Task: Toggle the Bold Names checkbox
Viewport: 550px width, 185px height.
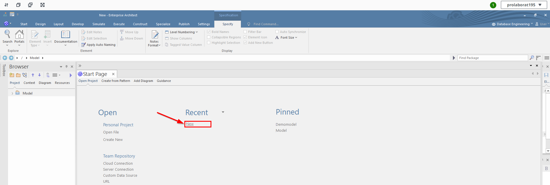Action: (x=209, y=32)
